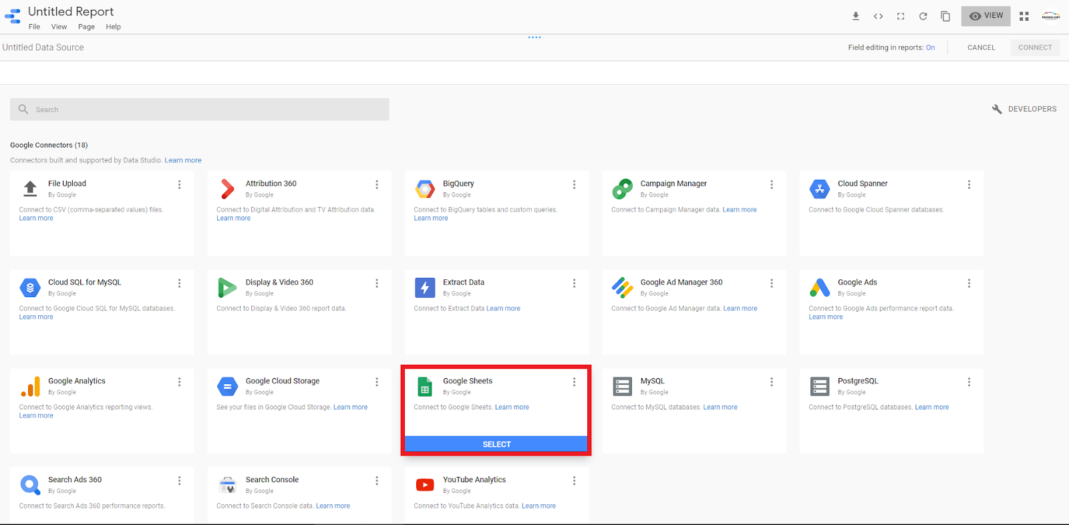Viewport: 1069px width, 525px height.
Task: Click the BigQuery connector icon
Action: tap(425, 189)
